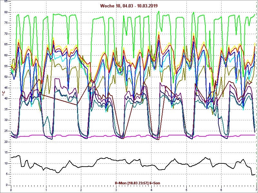Click the footer text "0=Mon [10.03 23:57] 6=Son"

[x=138, y=183]
